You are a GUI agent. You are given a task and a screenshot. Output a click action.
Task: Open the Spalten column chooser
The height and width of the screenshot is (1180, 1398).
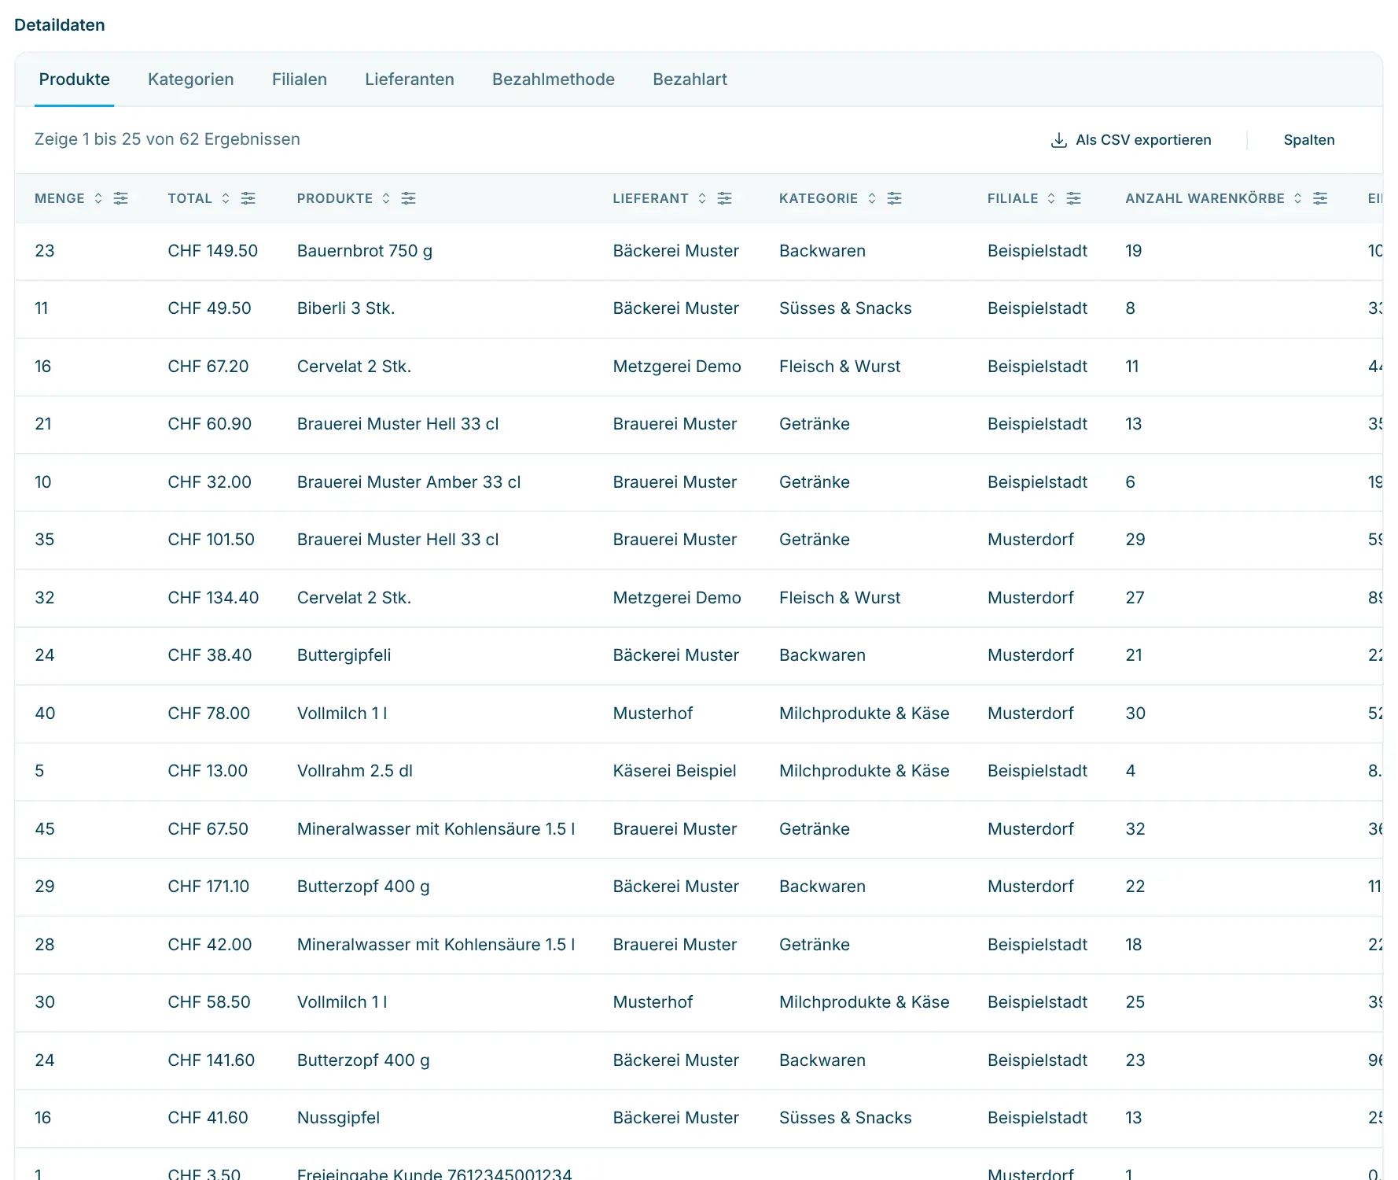click(x=1309, y=140)
